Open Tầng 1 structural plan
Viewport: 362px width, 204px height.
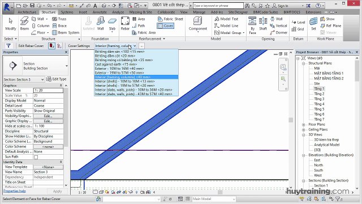coord(319,88)
